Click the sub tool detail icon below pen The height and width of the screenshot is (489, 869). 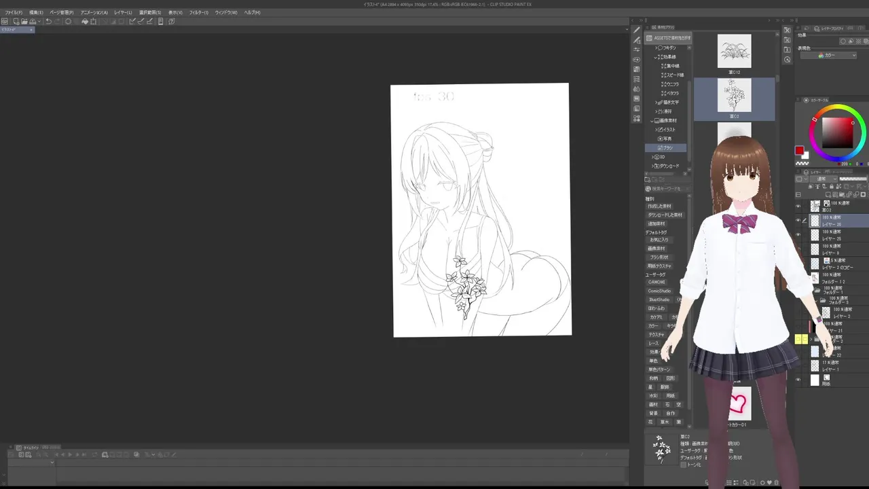click(637, 40)
